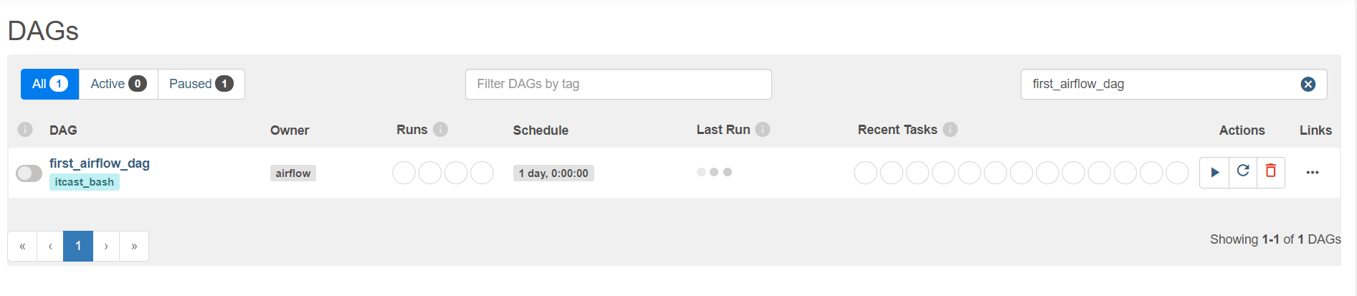Switch to the Active DAGs tab
Screen dimensions: 1357x296
(118, 85)
